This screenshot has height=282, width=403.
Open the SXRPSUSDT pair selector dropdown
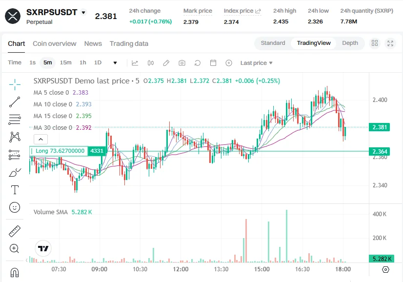coord(83,12)
